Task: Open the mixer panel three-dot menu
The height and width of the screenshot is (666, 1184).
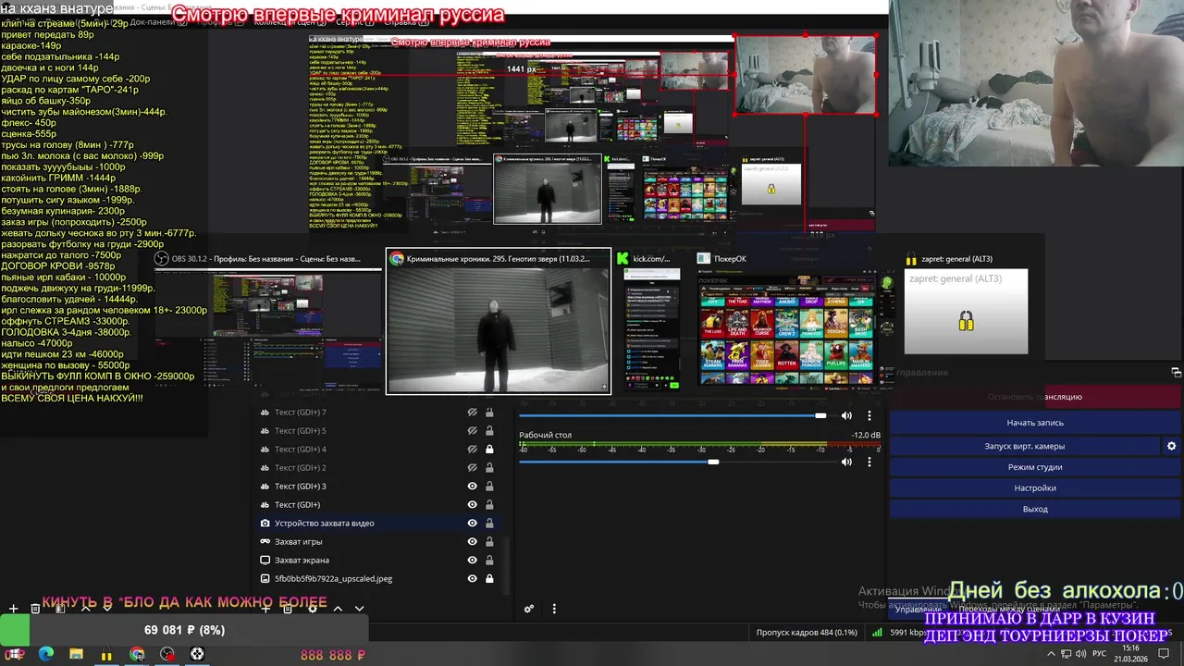Action: point(554,609)
